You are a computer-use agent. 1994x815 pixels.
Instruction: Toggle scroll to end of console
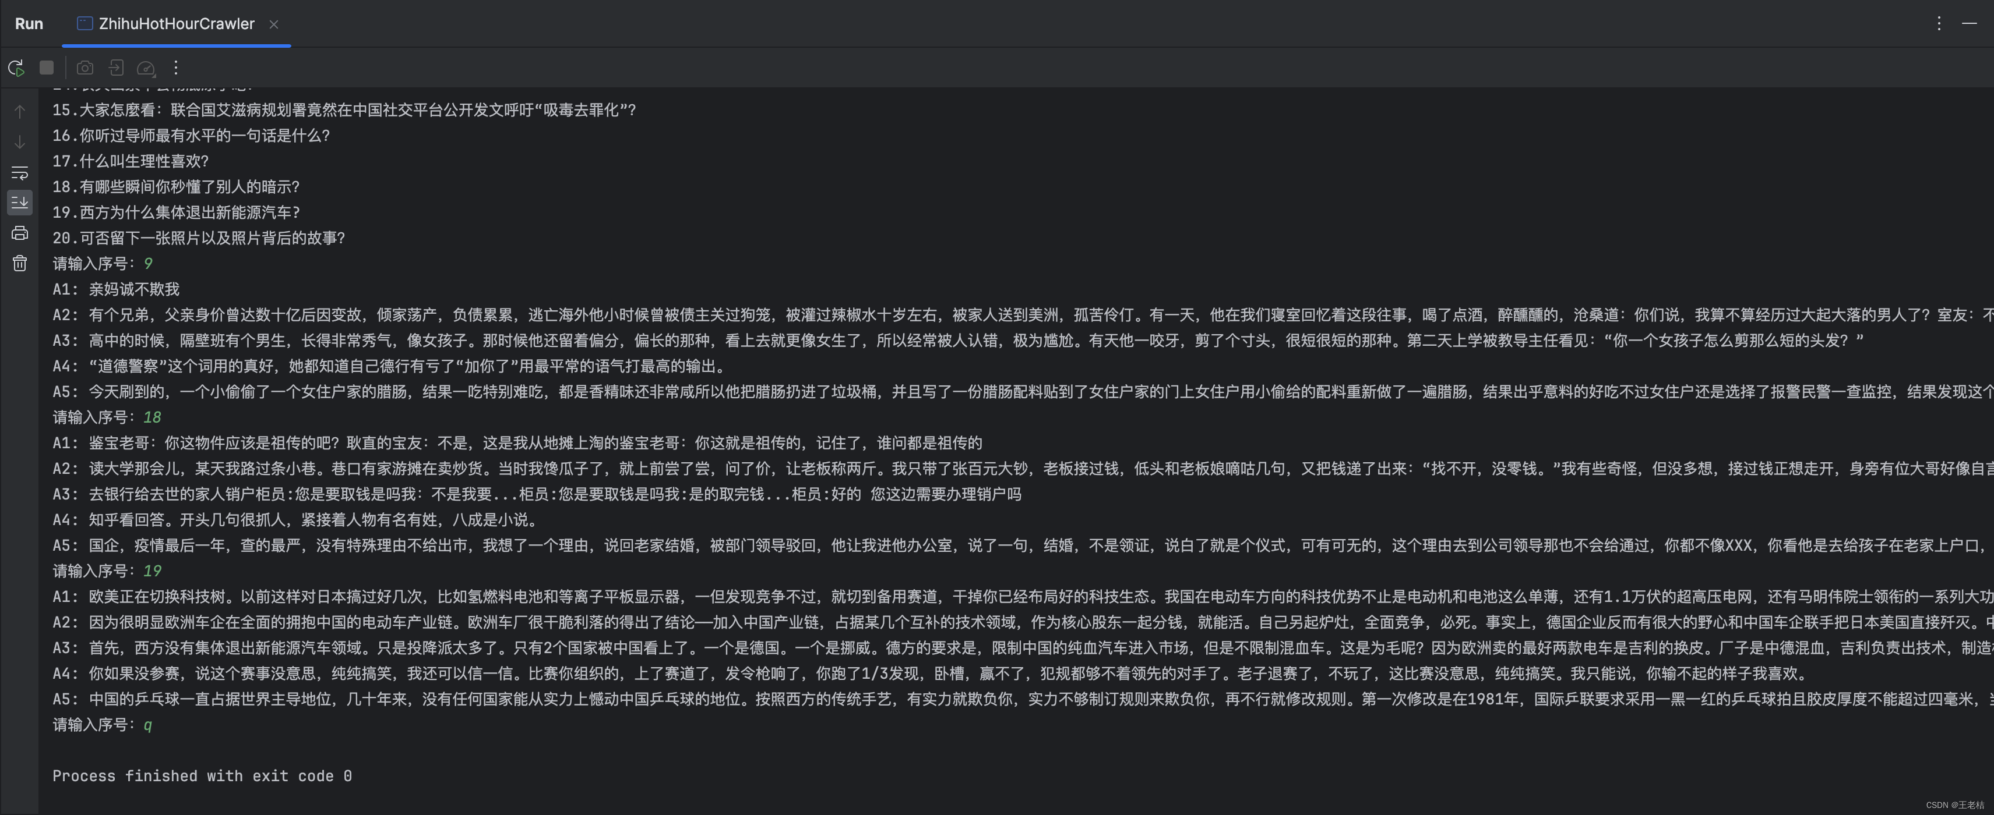click(x=20, y=203)
